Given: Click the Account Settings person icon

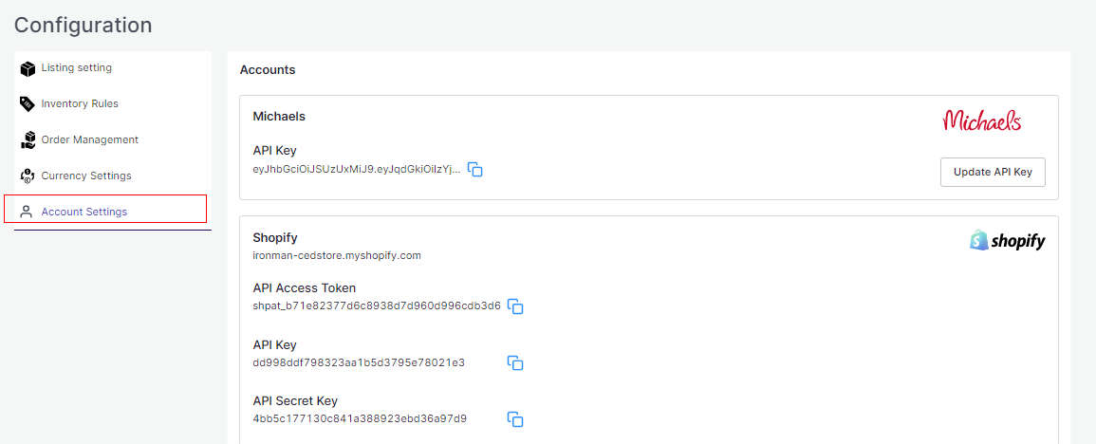Looking at the screenshot, I should [x=28, y=213].
